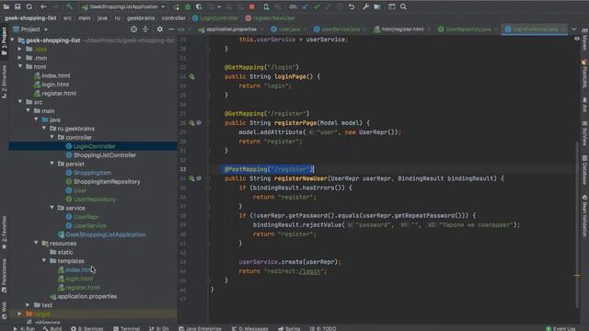Build project with the hammer icon
The image size is (589, 331).
[x=70, y=6]
